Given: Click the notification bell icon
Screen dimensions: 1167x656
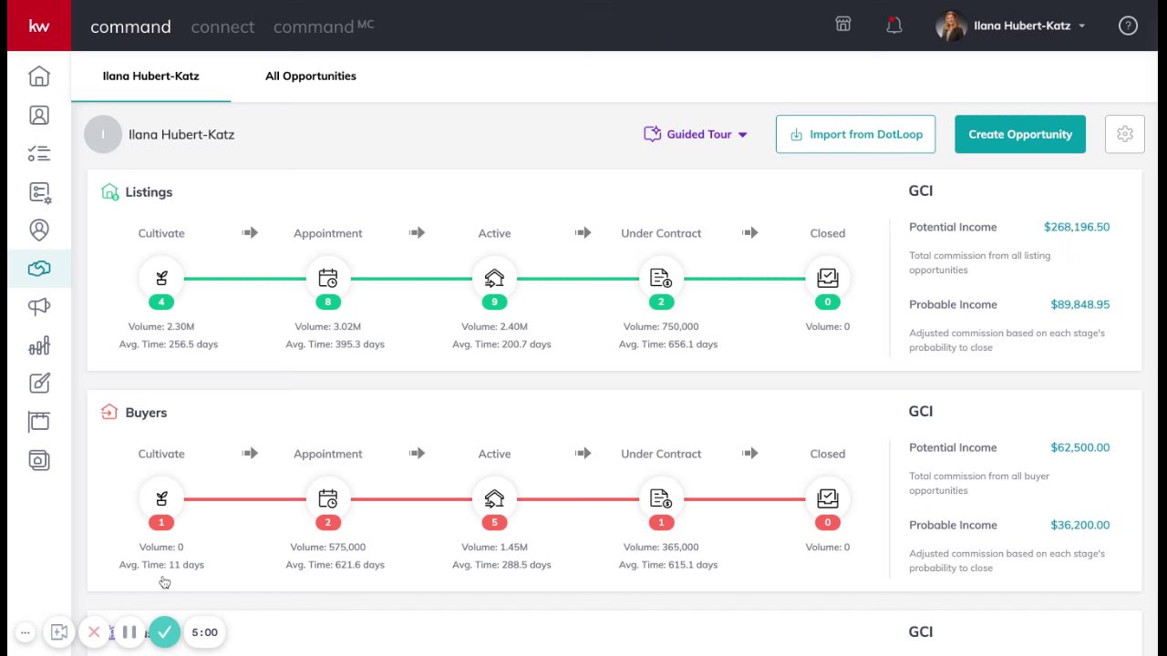Looking at the screenshot, I should 893,26.
